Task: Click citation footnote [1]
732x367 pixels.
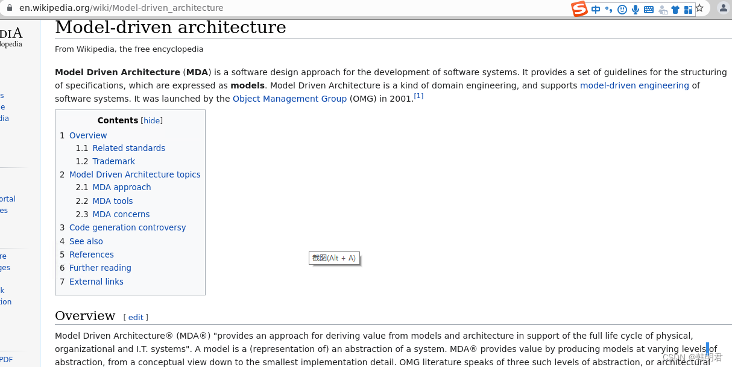Action: click(418, 96)
